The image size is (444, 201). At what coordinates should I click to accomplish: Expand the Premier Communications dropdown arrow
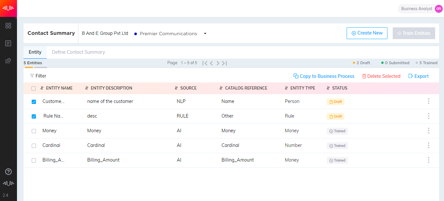(205, 34)
